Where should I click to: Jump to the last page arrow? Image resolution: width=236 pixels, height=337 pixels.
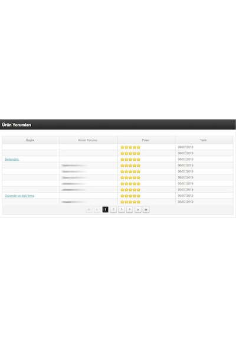coord(146,209)
